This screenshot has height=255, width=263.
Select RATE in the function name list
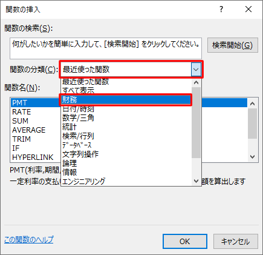click(36, 111)
